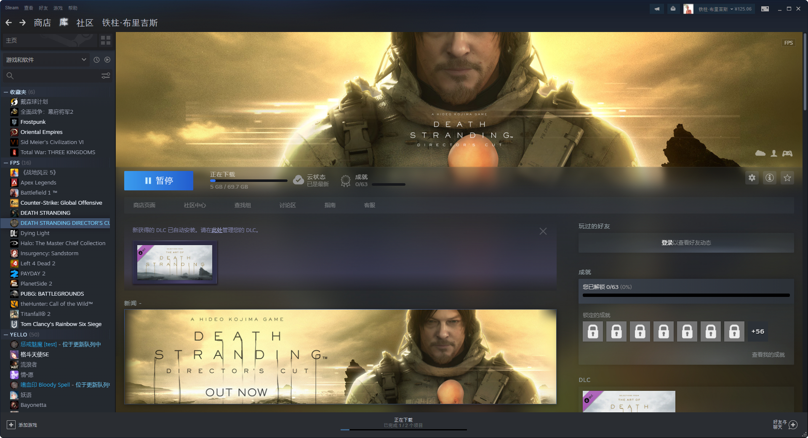The width and height of the screenshot is (808, 438).
Task: Open the 讨论区 link
Action: (x=288, y=205)
